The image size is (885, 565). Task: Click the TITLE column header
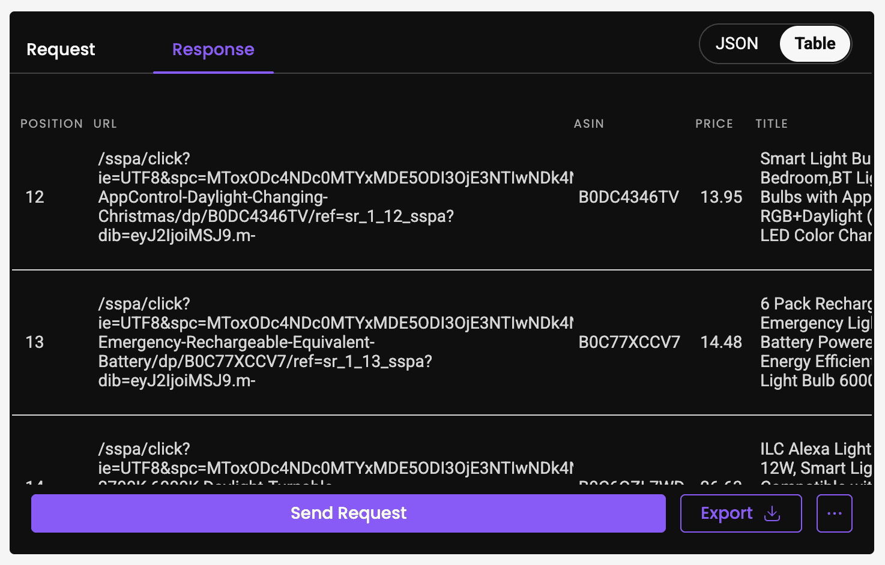(772, 124)
